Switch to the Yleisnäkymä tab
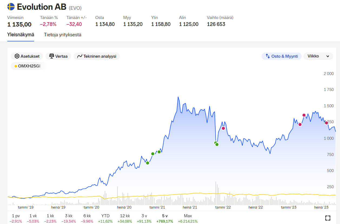This screenshot has width=340, height=224. [21, 35]
